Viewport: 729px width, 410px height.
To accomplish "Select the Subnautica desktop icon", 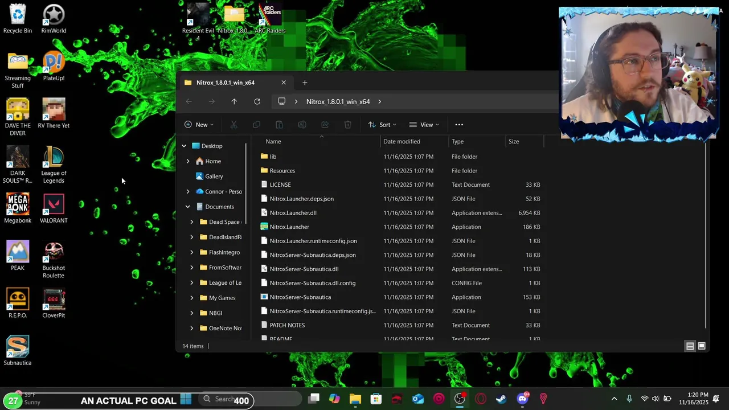I will (18, 351).
